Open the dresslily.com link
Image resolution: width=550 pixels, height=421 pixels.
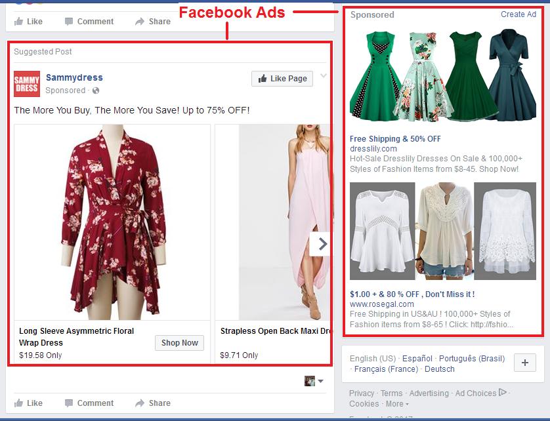pos(373,149)
